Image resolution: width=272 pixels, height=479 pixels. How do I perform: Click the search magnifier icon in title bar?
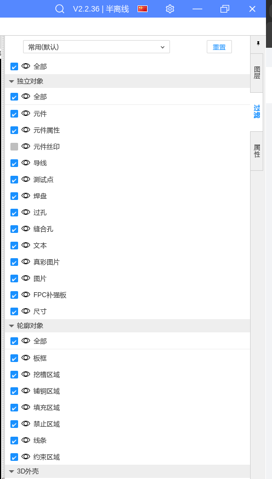(x=60, y=9)
